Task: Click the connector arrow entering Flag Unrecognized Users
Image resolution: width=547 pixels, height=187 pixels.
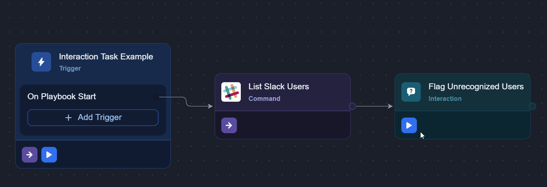Action: [x=390, y=106]
